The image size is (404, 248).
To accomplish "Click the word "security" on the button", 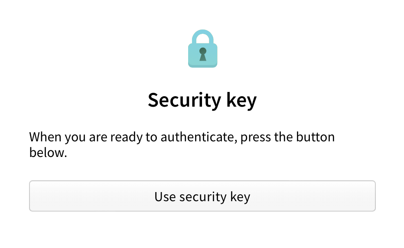I will (x=202, y=197).
